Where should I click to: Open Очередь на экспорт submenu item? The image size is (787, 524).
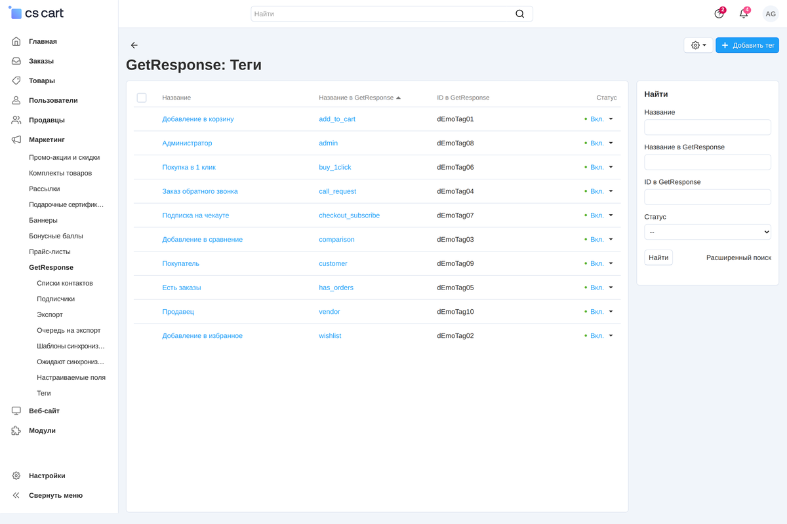(x=69, y=330)
